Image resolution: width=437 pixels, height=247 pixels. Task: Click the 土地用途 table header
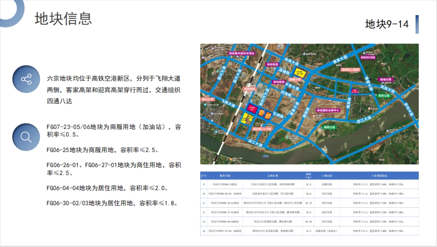tap(327, 176)
